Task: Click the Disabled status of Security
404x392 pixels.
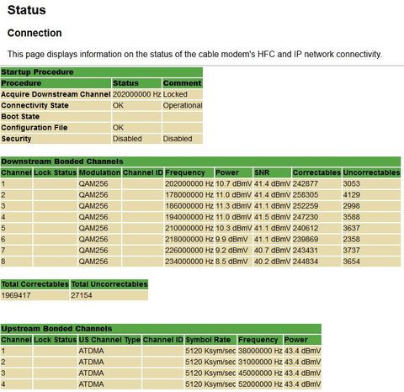Action: pos(127,139)
